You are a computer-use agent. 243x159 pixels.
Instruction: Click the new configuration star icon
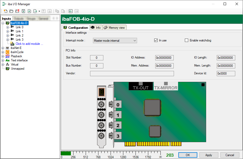[x=5, y=11]
